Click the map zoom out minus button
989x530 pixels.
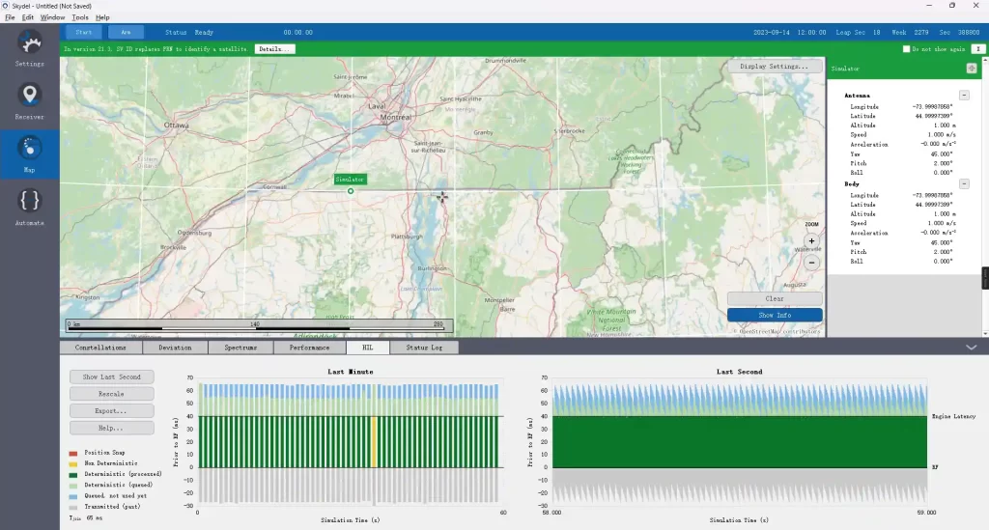811,262
